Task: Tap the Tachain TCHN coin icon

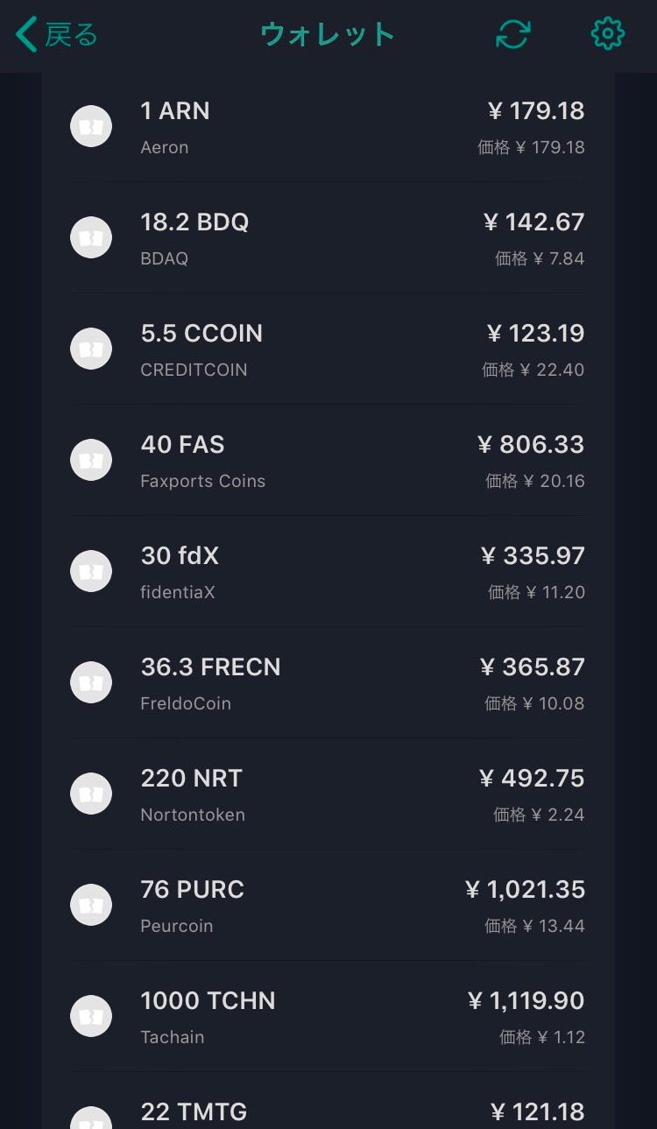Action: pyautogui.click(x=91, y=1016)
